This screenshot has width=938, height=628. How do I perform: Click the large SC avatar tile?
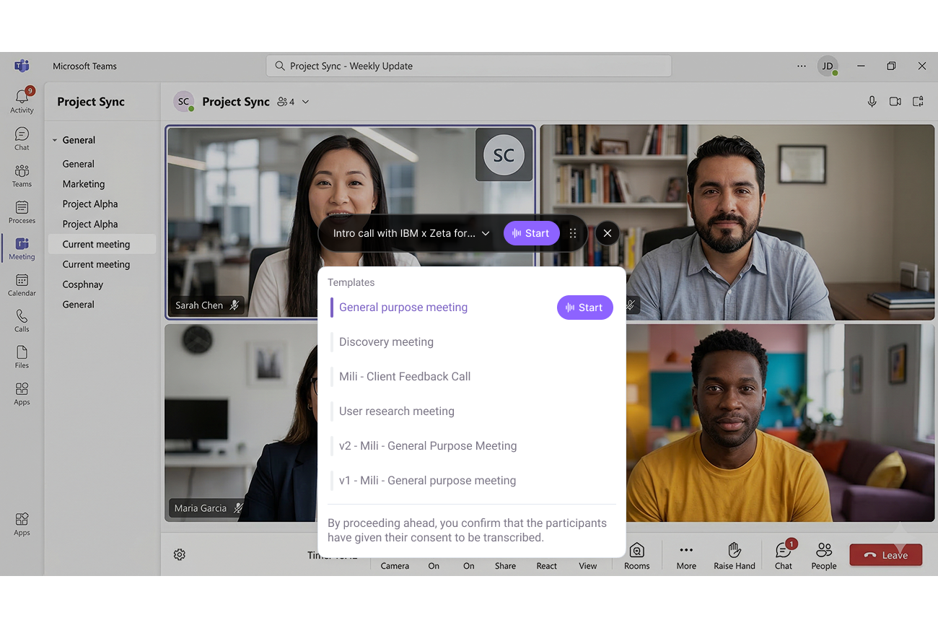point(504,154)
